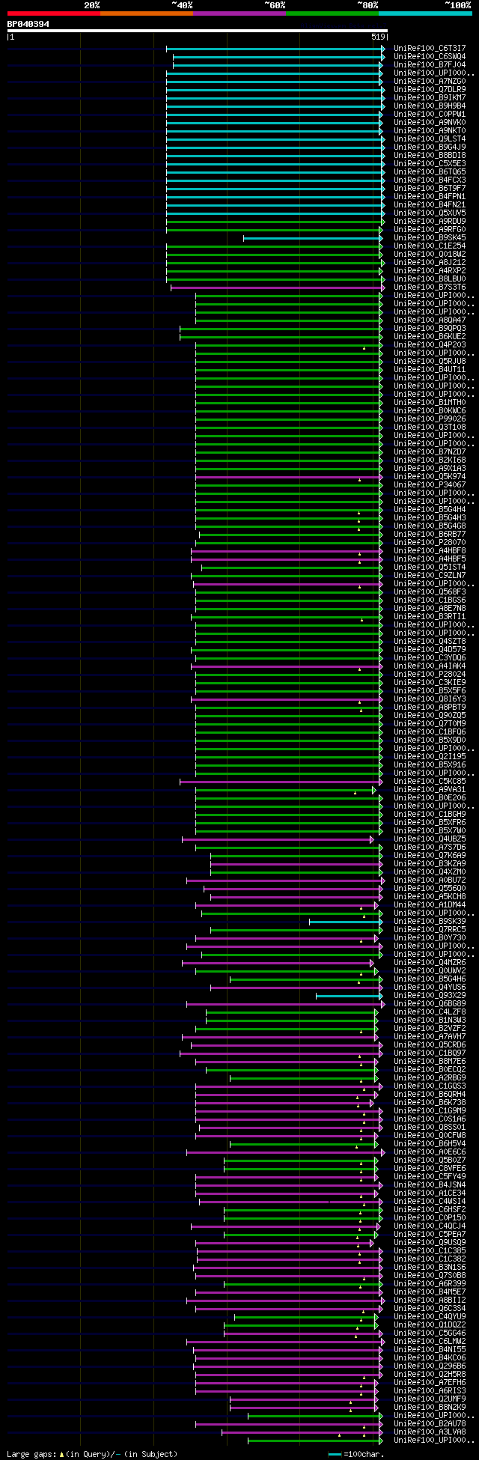Click the Large gaps legend text

[x=92, y=1453]
